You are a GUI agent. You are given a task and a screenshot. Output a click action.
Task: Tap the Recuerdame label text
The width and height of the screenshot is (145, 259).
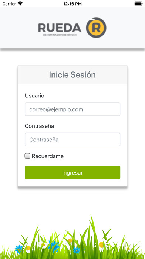[48, 156]
